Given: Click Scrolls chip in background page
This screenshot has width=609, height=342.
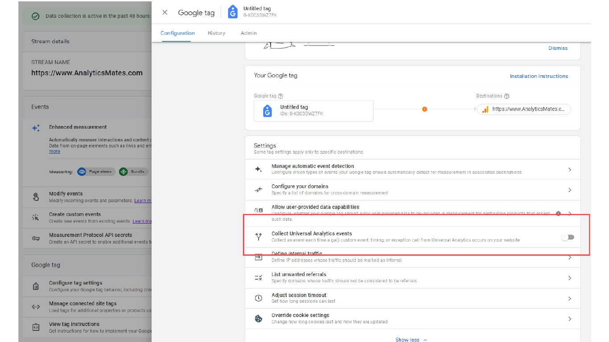Looking at the screenshot, I should (x=133, y=171).
